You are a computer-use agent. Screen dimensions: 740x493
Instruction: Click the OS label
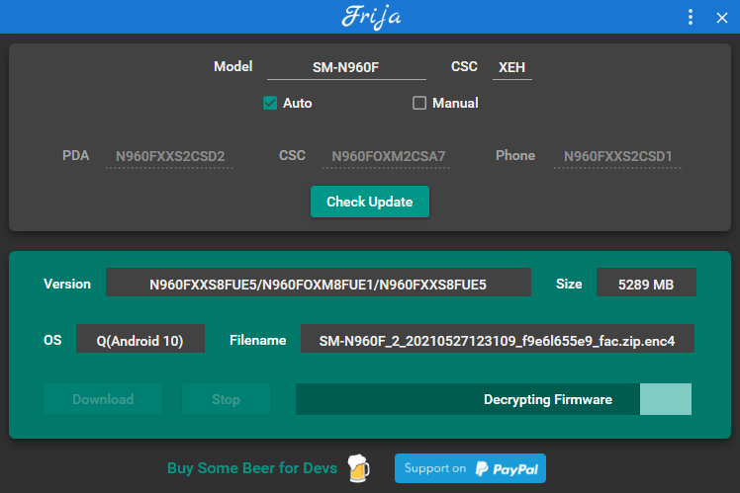52,340
